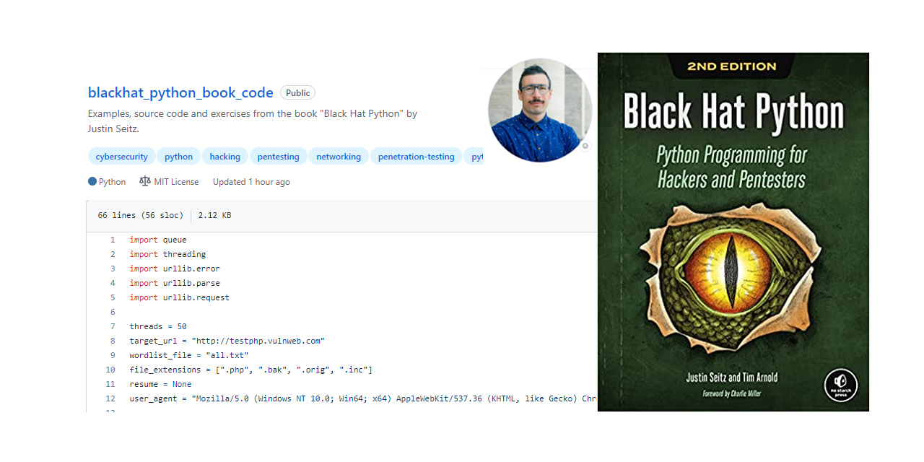
Task: Click the Updated 1 hour ago text
Action: [251, 182]
